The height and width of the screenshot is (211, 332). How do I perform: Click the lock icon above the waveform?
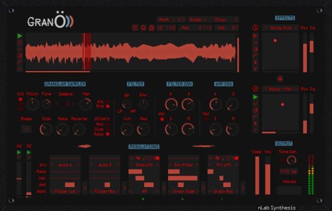pos(151,28)
